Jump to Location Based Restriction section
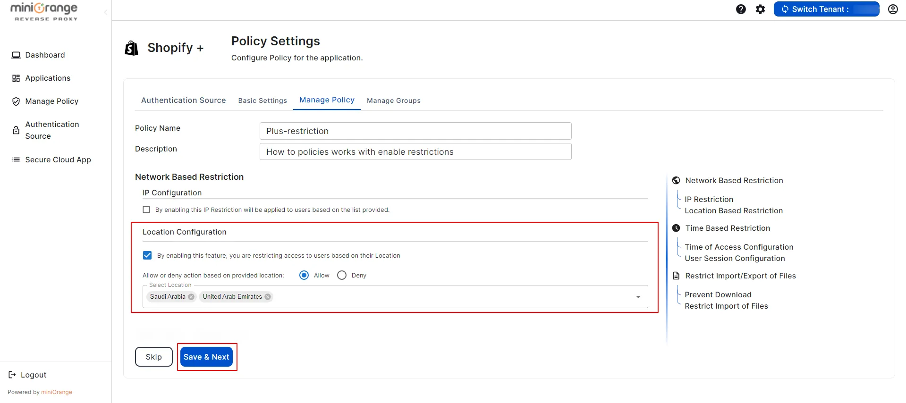 click(734, 210)
